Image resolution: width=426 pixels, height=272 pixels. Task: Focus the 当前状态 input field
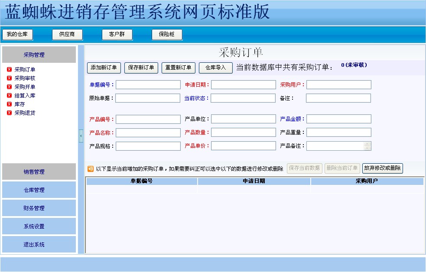(x=243, y=98)
